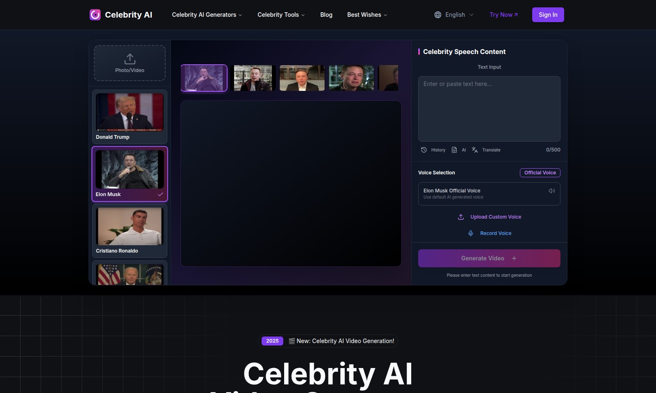Click the Voice Selection label
The height and width of the screenshot is (393, 656).
437,173
